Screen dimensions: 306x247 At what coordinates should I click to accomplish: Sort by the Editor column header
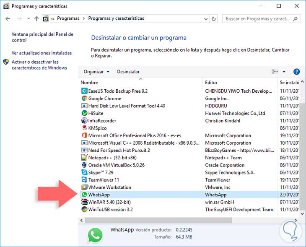click(211, 82)
